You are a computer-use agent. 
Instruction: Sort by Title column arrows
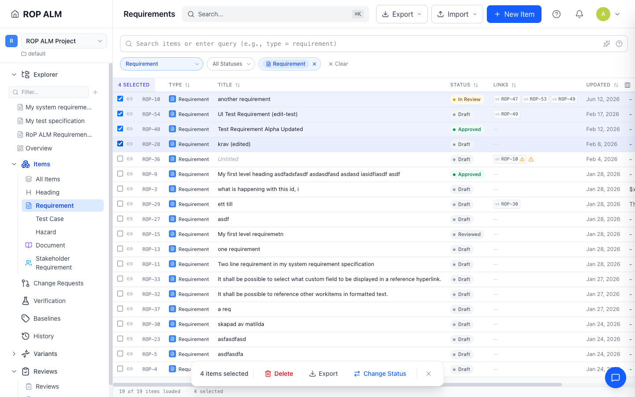pos(238,85)
